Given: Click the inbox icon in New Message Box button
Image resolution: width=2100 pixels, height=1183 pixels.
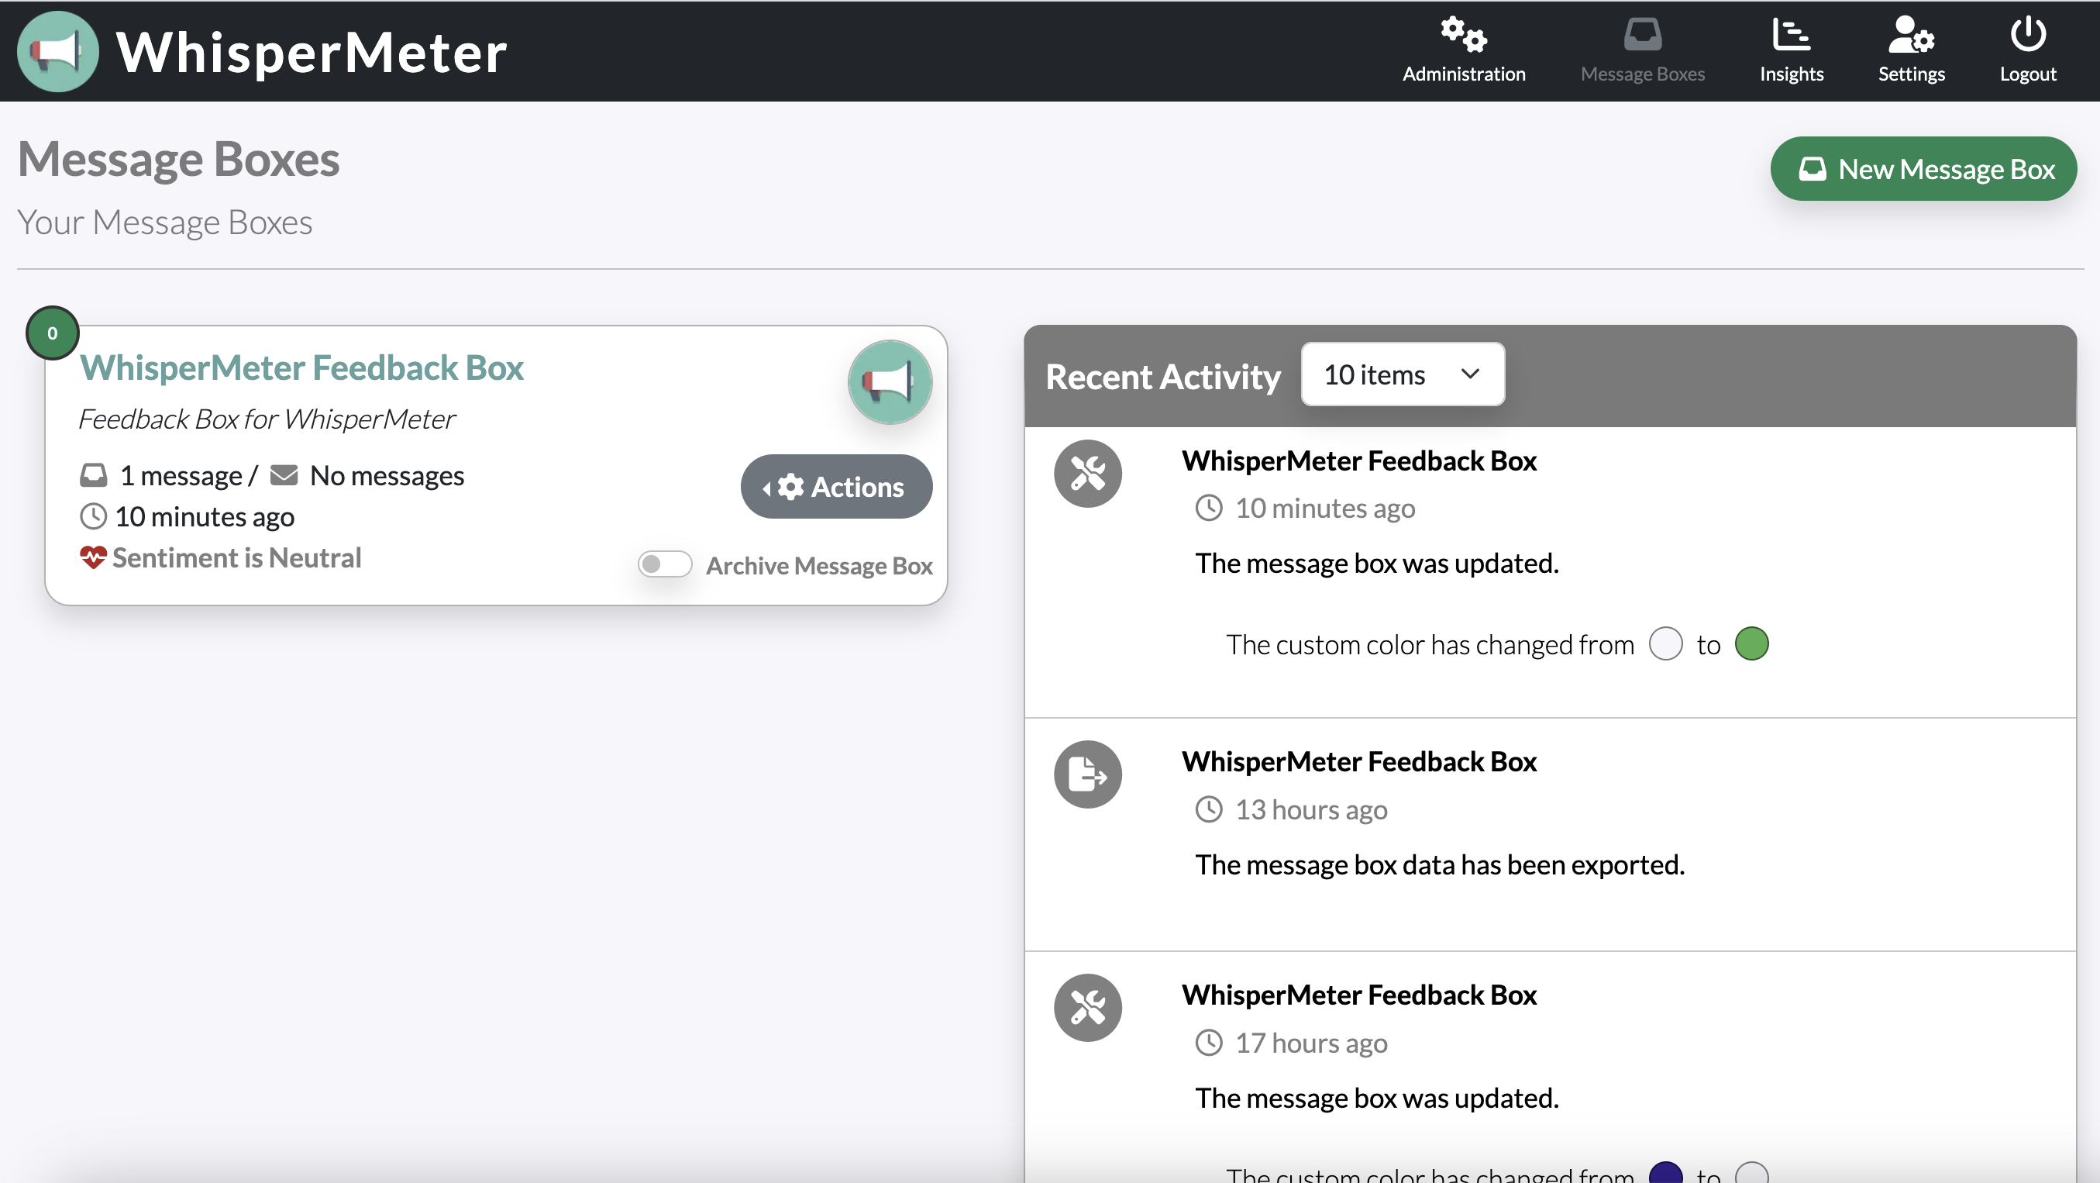Looking at the screenshot, I should [x=1812, y=169].
